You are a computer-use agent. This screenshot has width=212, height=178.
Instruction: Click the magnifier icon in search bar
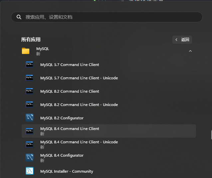(x=19, y=17)
